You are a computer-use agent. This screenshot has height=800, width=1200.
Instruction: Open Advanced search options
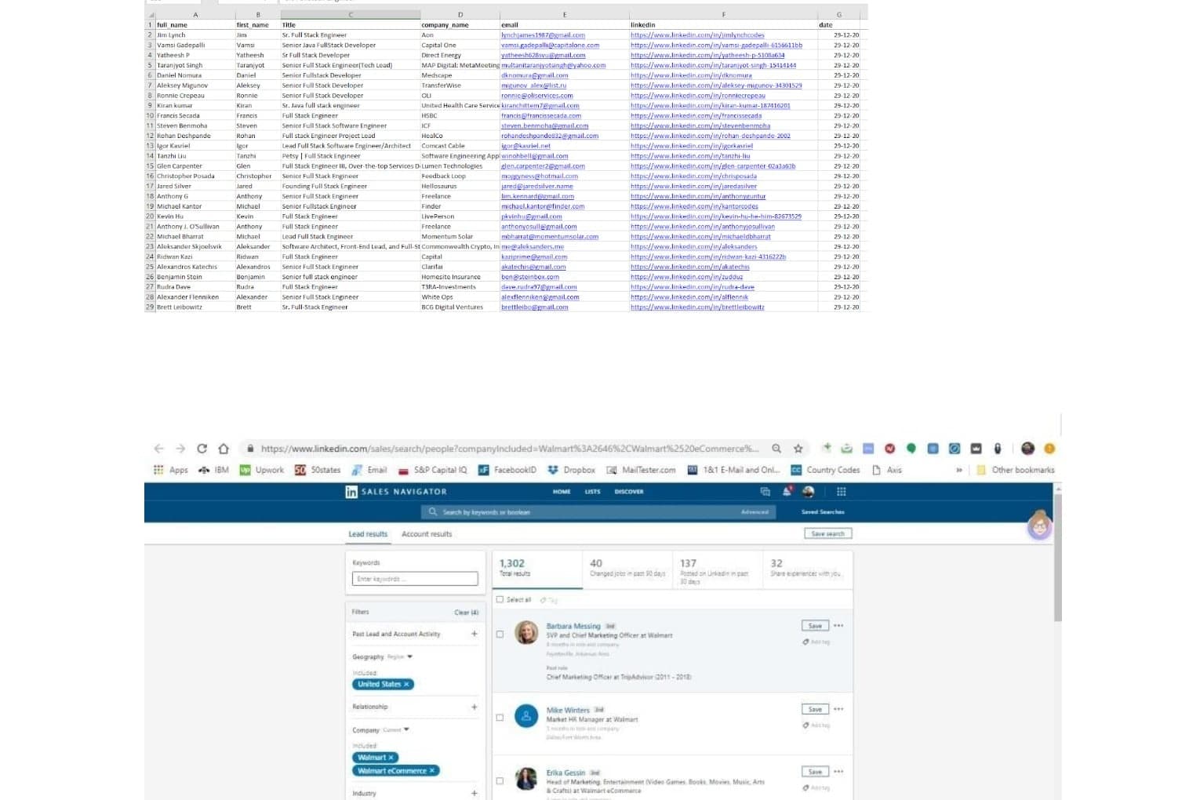pyautogui.click(x=755, y=512)
